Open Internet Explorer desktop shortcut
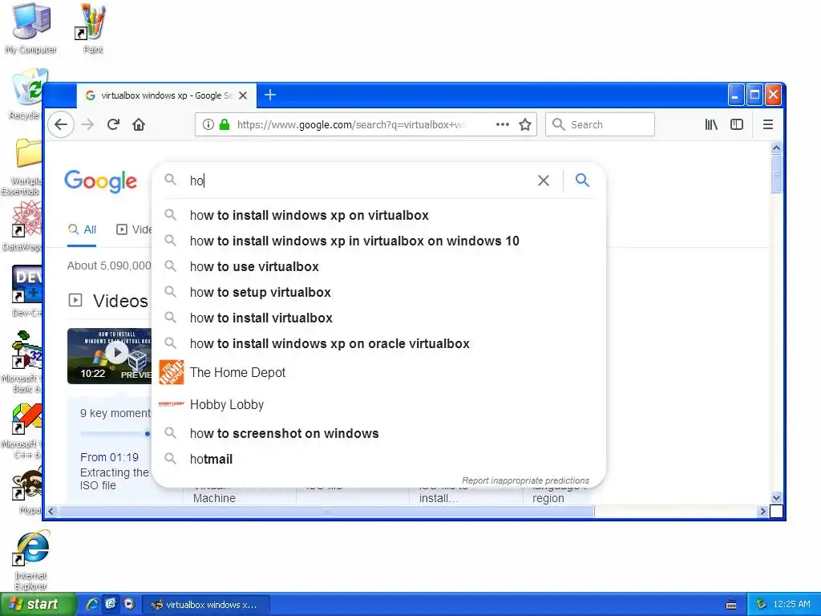 click(x=30, y=560)
